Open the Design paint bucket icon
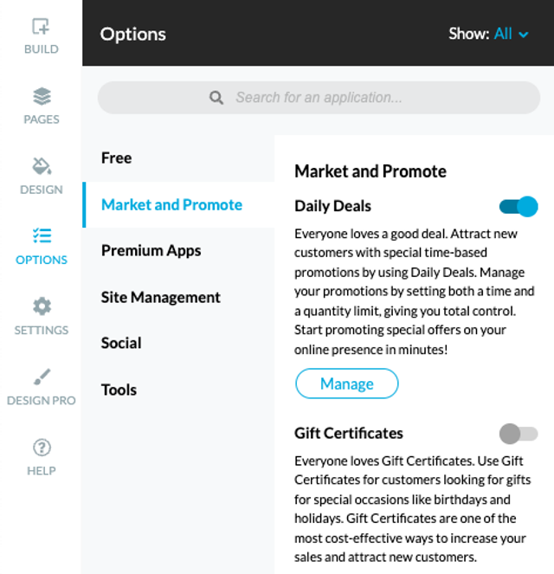Screen dimensions: 554x574 42,166
